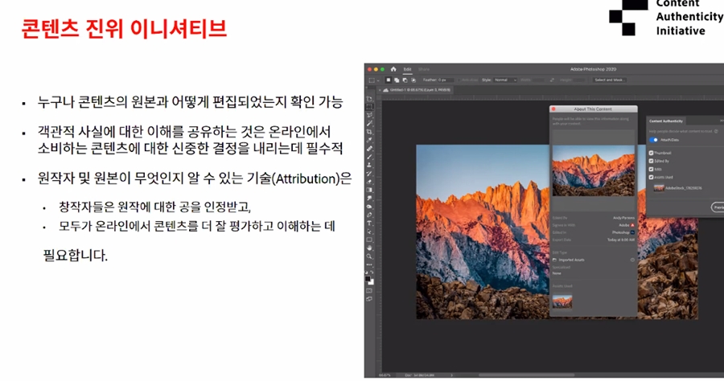The image size is (724, 381).
Task: Select the Eraser tool
Action: (x=369, y=182)
